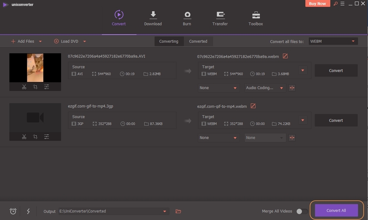The image size is (368, 220).
Task: Toggle the Merge All Videos switch
Action: (x=301, y=211)
